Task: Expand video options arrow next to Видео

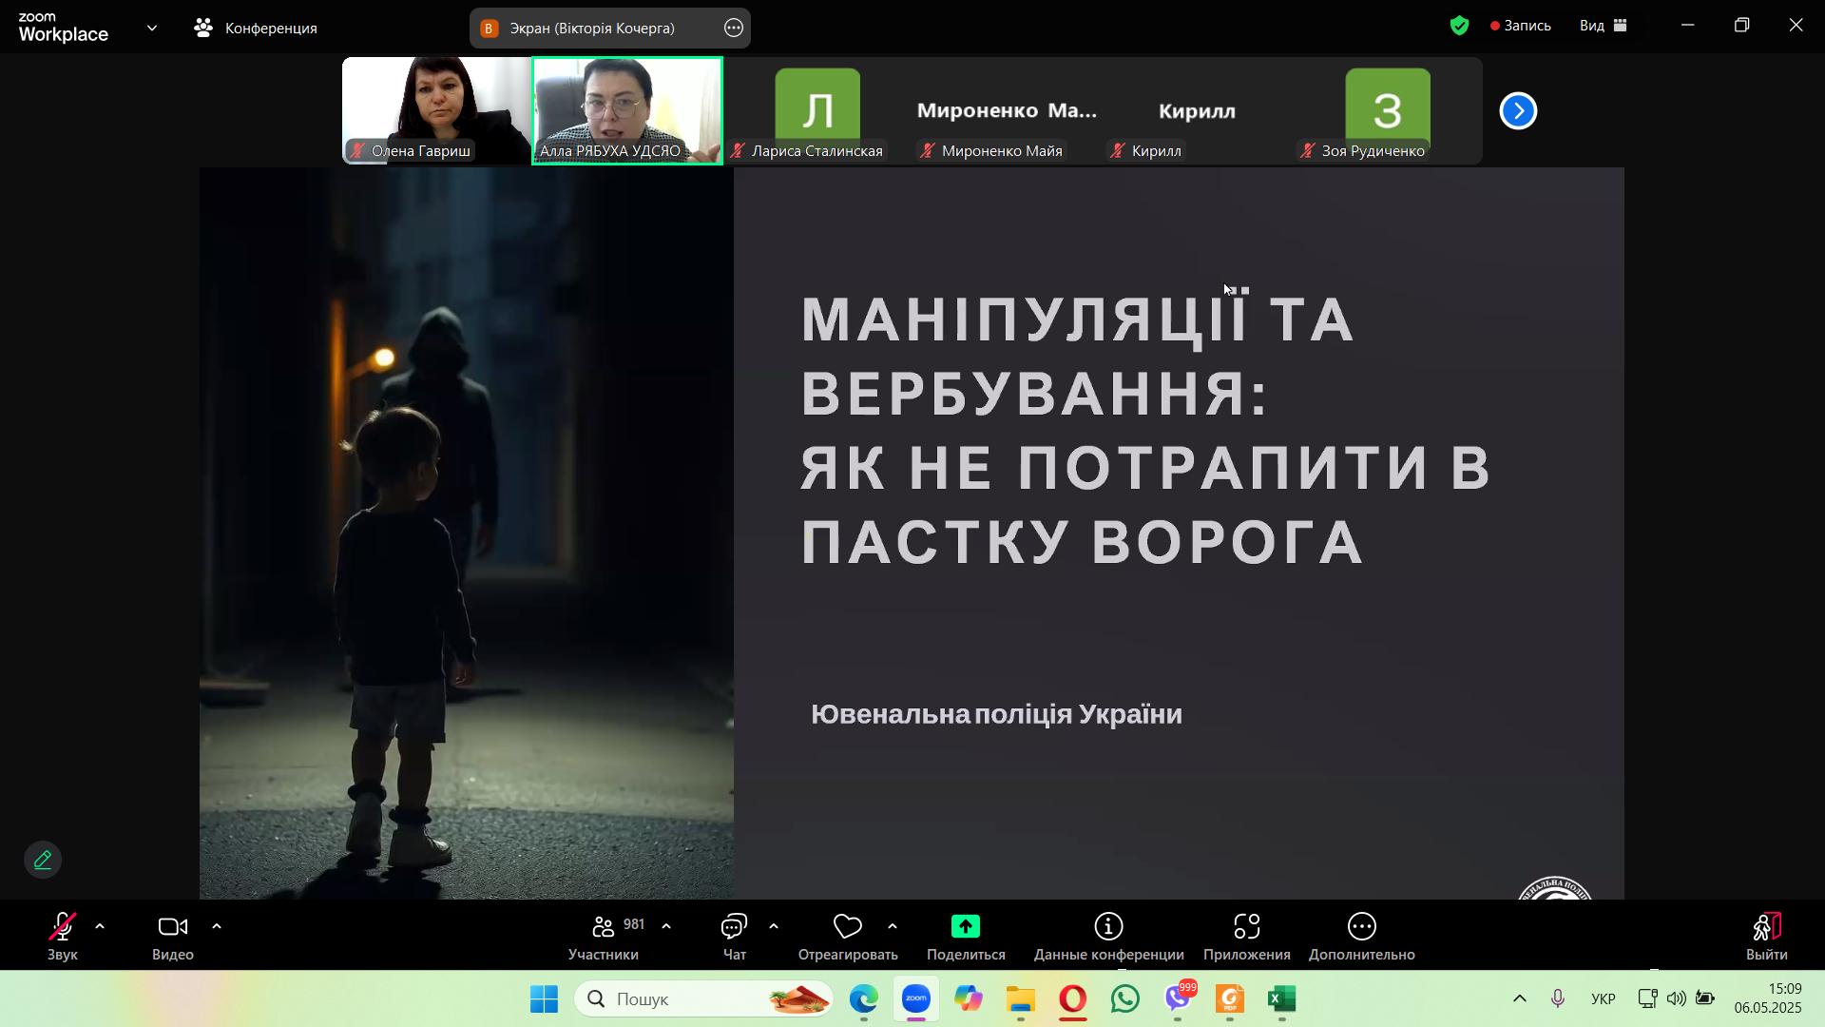Action: [x=217, y=926]
